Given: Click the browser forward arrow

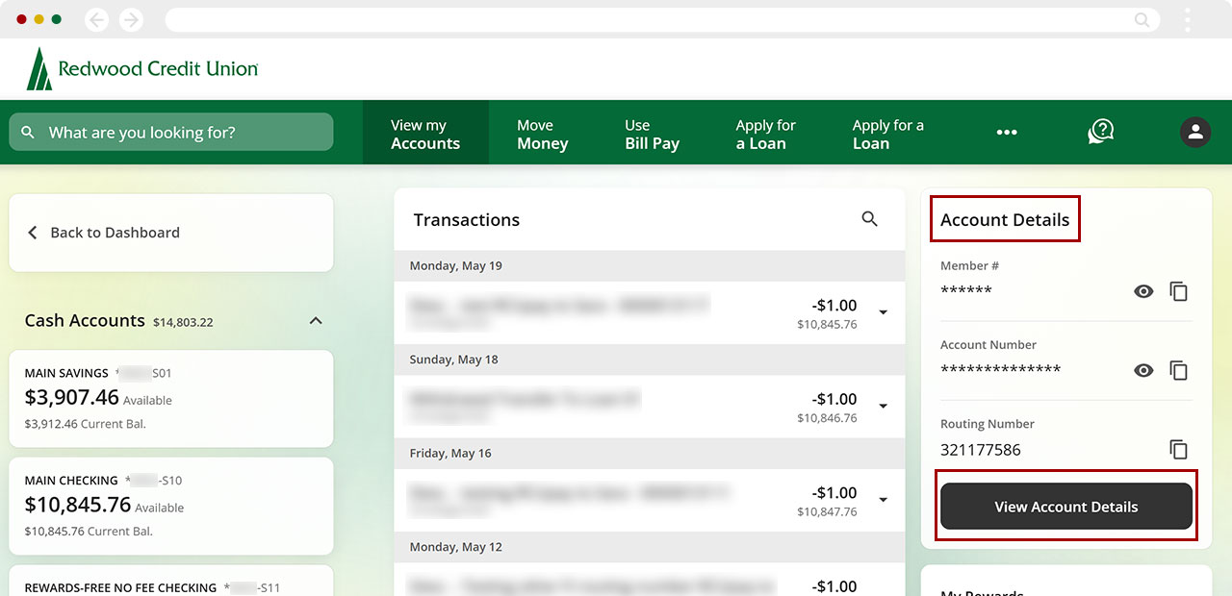Looking at the screenshot, I should click(131, 19).
